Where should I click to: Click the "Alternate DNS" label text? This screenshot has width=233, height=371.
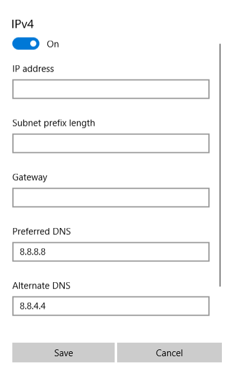tap(41, 285)
